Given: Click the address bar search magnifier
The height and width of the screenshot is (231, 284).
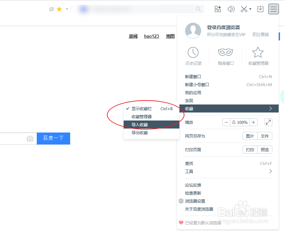Looking at the screenshot, I should coord(198,9).
